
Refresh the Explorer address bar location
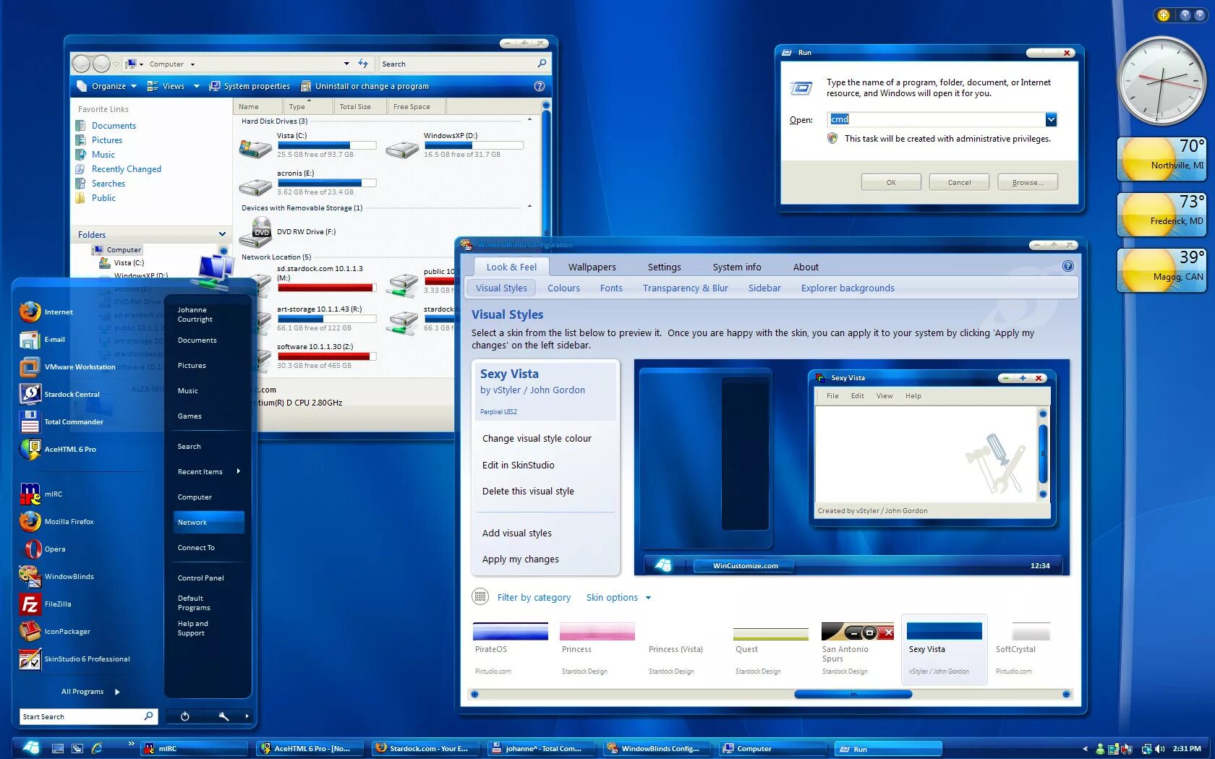click(x=363, y=64)
